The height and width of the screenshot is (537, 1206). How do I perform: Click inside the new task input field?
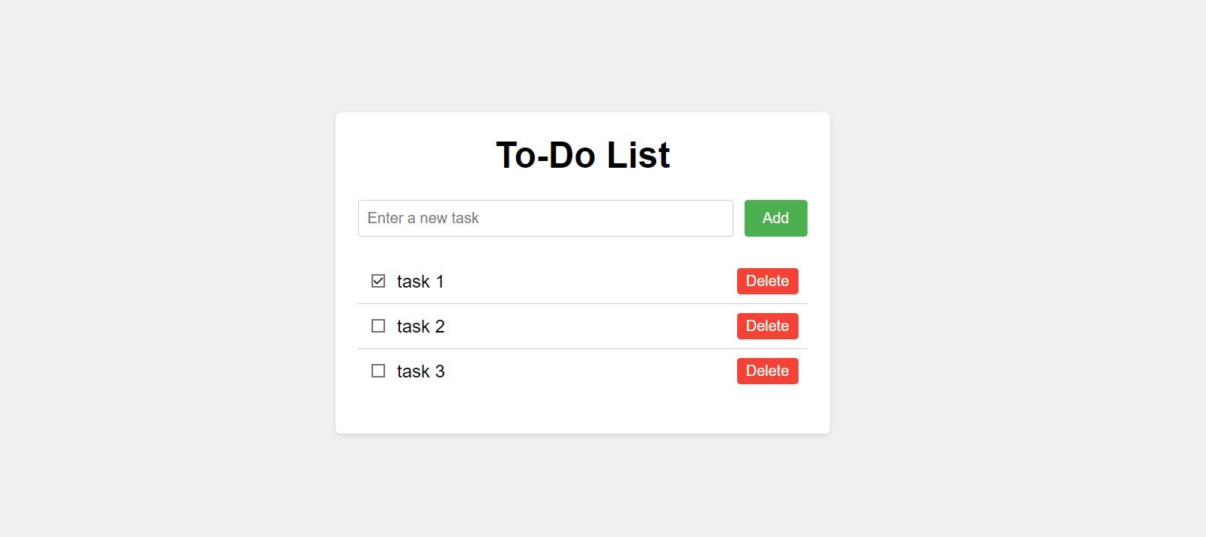545,218
